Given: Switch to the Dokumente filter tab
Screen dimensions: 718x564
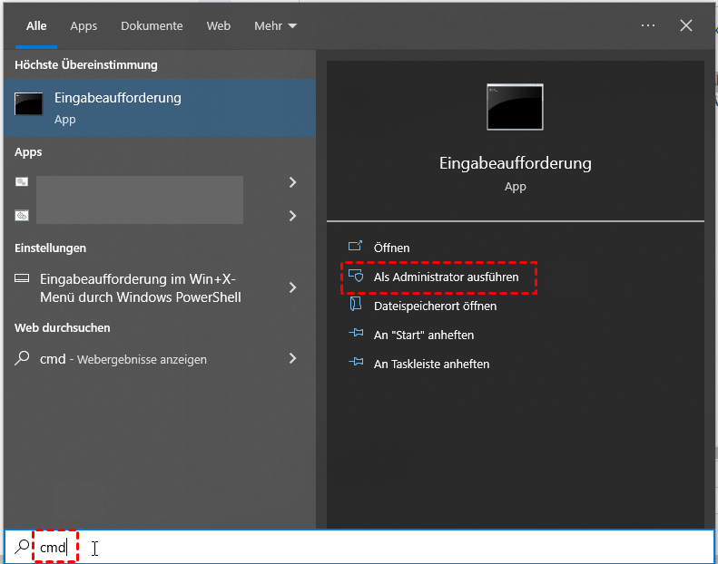Looking at the screenshot, I should point(152,26).
